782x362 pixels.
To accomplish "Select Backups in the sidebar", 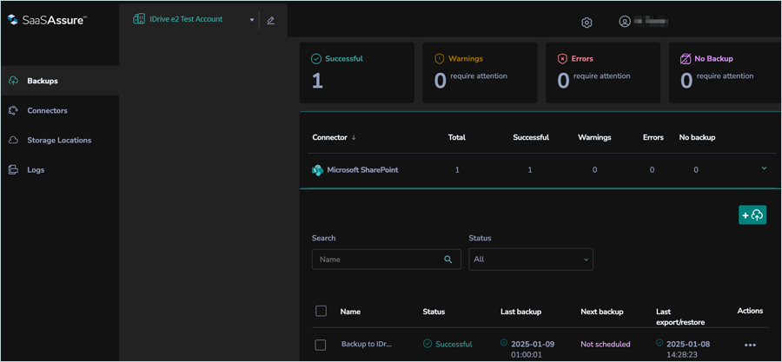I will (43, 81).
